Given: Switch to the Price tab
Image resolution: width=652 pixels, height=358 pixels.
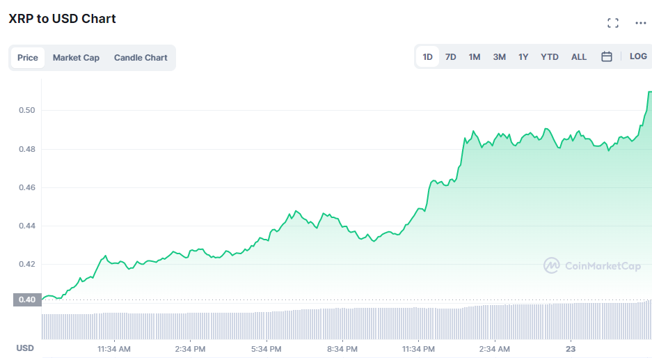Looking at the screenshot, I should pos(27,57).
